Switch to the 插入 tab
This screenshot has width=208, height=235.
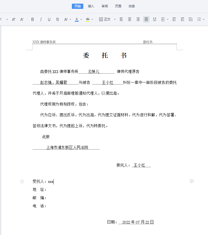click(91, 6)
